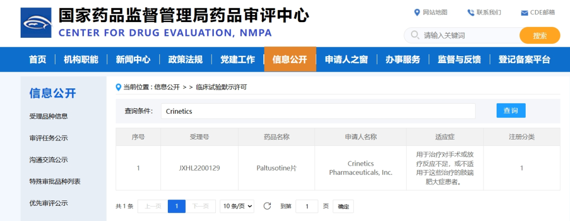This screenshot has width=570, height=221.
Task: Go to 申请人之窗 in navigation bar
Action: [x=346, y=59]
